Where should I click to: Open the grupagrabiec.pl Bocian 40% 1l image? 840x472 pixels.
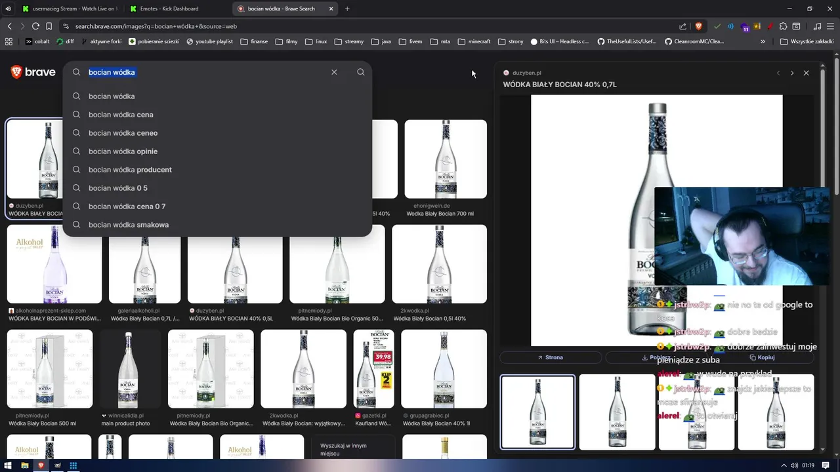(444, 369)
